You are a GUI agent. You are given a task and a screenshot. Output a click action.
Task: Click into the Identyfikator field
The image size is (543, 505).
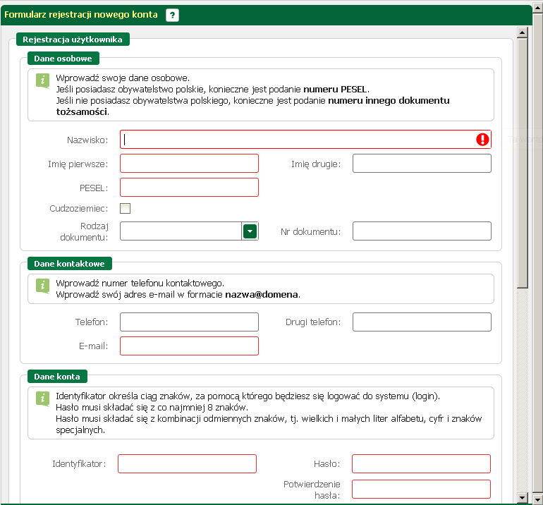pos(187,464)
